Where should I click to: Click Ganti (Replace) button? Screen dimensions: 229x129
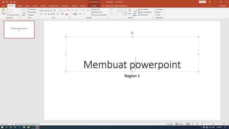click(159, 12)
